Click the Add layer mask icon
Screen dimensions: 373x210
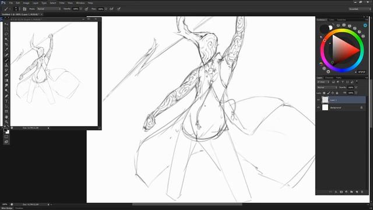point(341,192)
